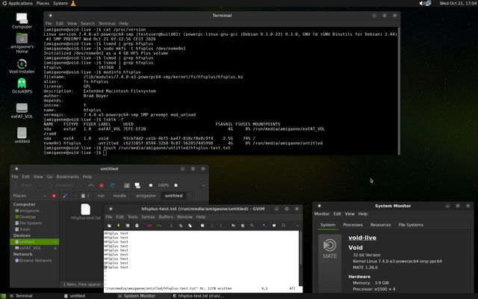The height and width of the screenshot is (299, 478).
Task: Click Home folder icon in file manager toolbar
Action: pos(126,185)
